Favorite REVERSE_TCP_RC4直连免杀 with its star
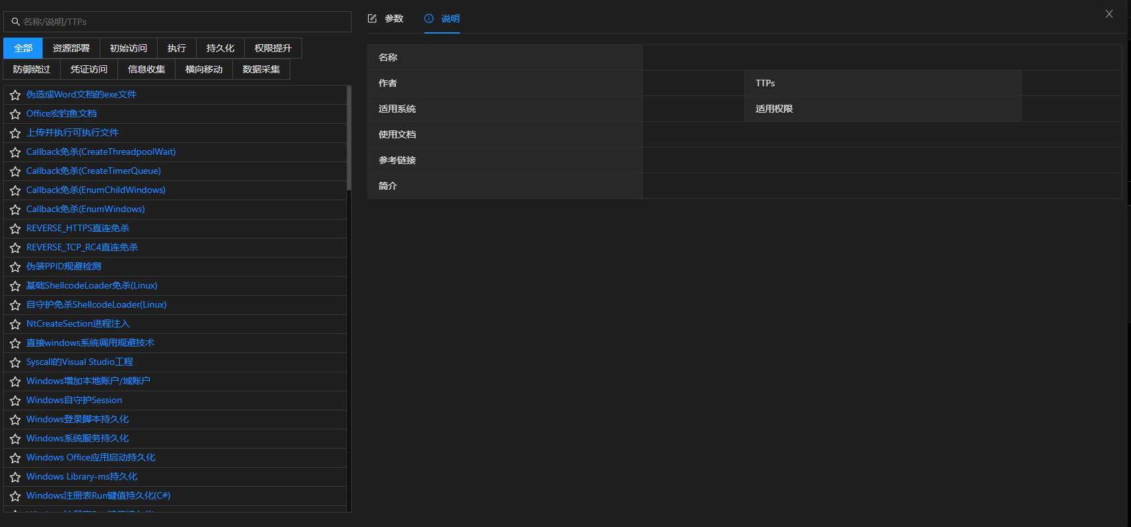 tap(15, 248)
